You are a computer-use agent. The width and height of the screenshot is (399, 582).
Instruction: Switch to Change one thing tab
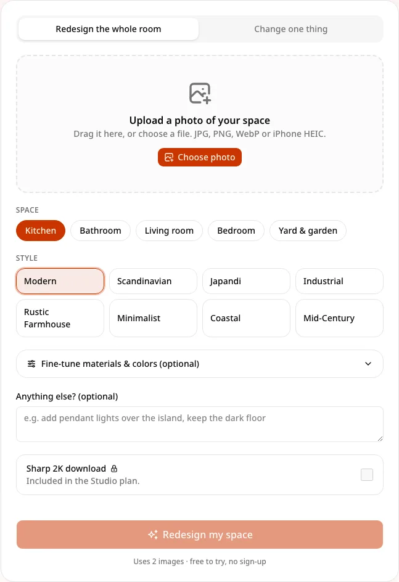pos(290,29)
